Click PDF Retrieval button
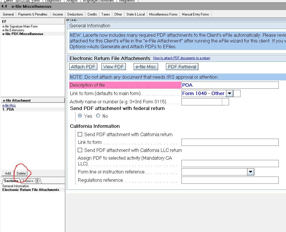286x232 pixels. 182,67
